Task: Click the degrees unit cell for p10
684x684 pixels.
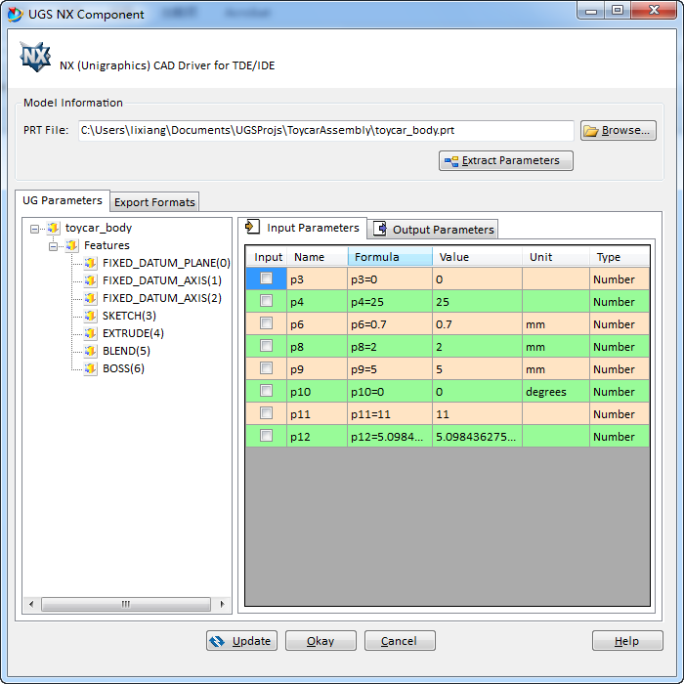Action: point(556,392)
